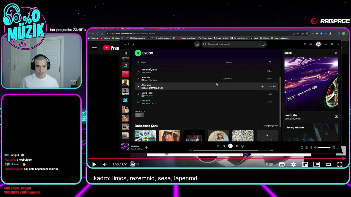351x197 pixels.
Task: Open the first album cover under 'Daha fazla Şam'
Action: (145, 136)
